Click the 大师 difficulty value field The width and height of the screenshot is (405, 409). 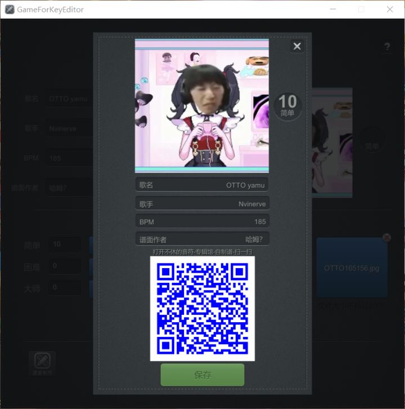click(x=65, y=287)
